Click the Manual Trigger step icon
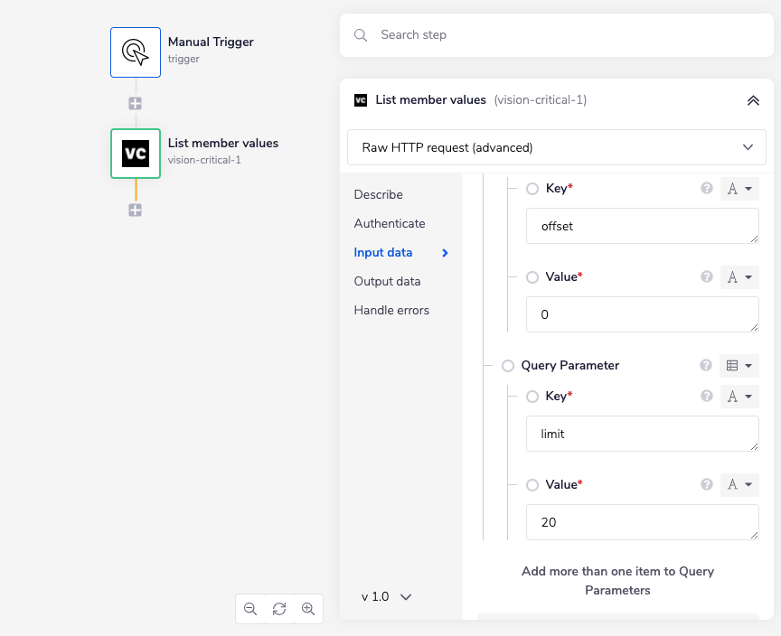Viewport: 781px width, 636px height. [x=136, y=51]
